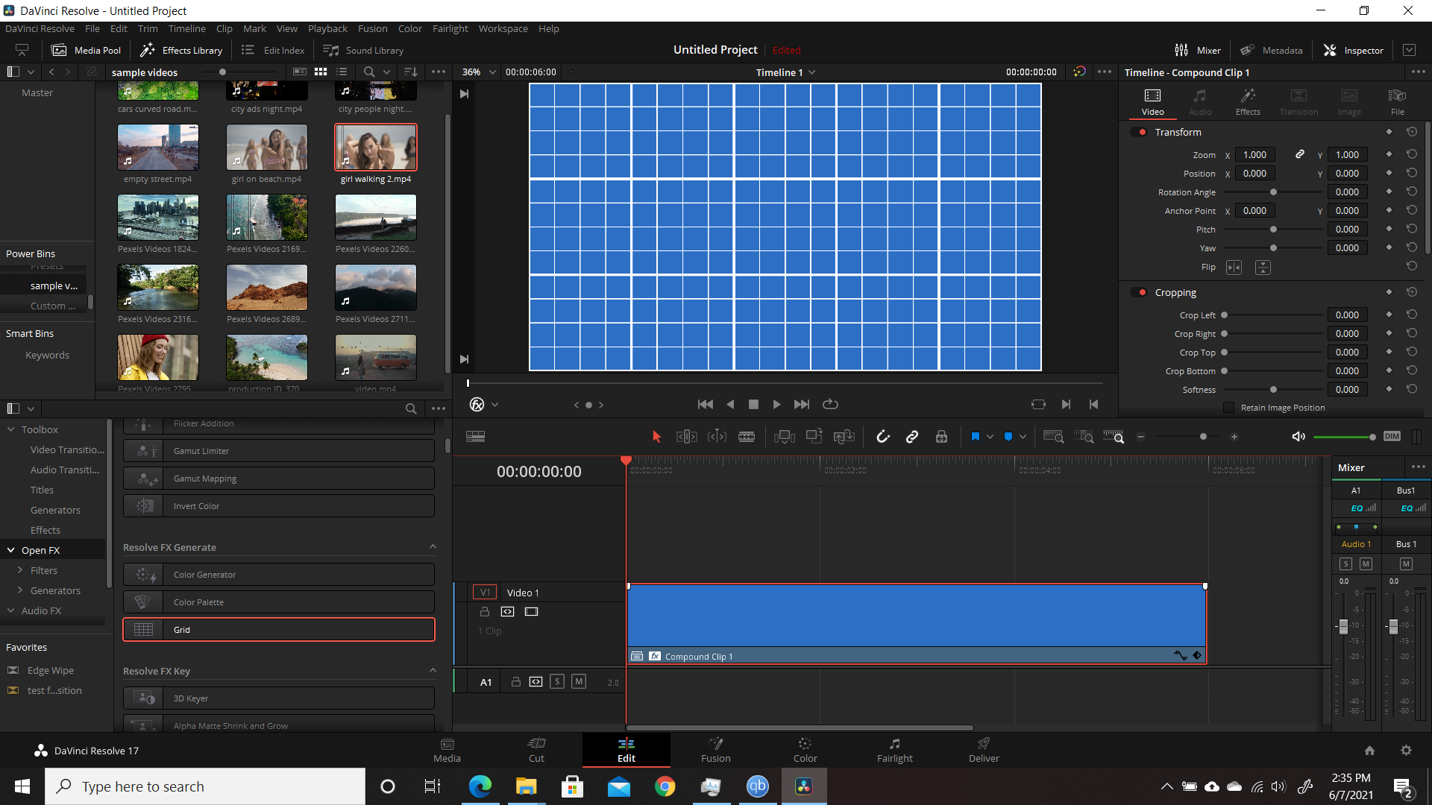The width and height of the screenshot is (1432, 805).
Task: Open the Effects tab in Inspector
Action: 1248,102
